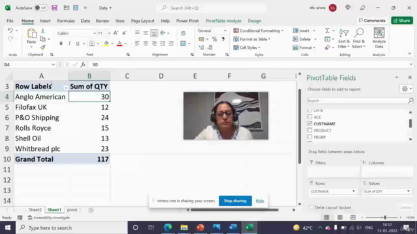Apply the Fill Color bucket

point(106,44)
